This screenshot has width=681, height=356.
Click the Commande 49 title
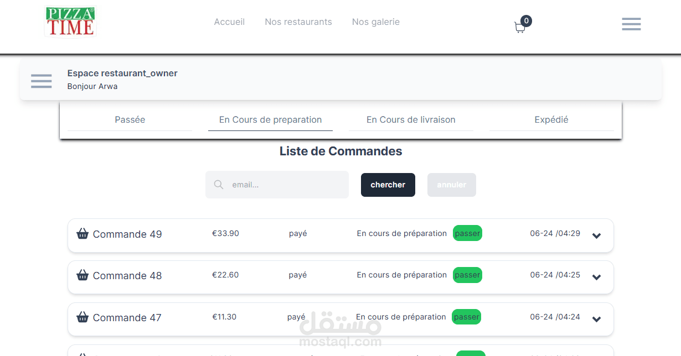[127, 234]
